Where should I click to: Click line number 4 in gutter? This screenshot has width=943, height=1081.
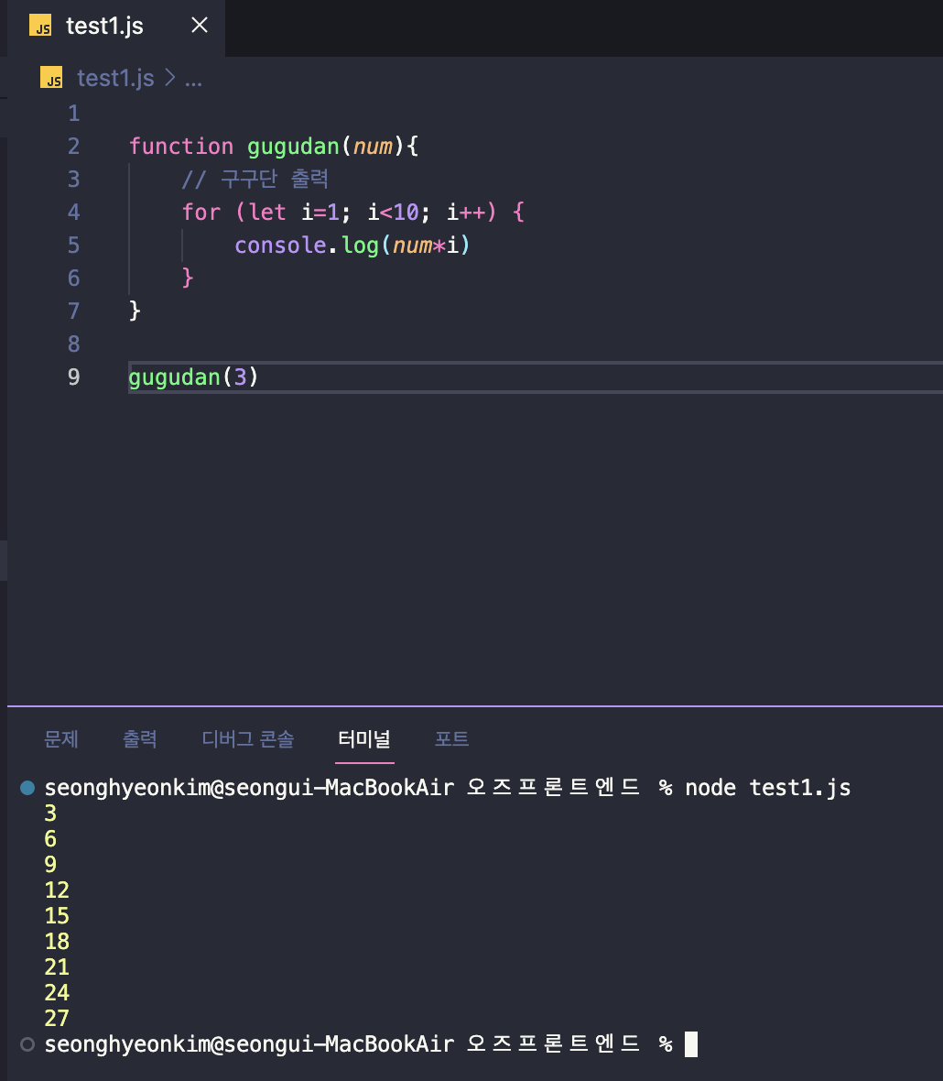(x=74, y=213)
